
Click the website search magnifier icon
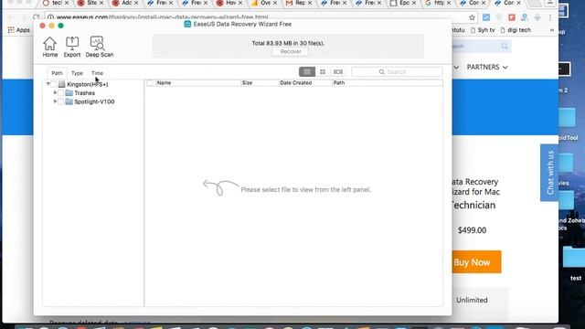coord(505,47)
